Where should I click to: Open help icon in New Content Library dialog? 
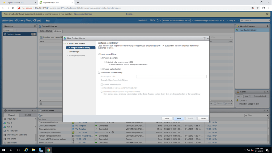204,38
